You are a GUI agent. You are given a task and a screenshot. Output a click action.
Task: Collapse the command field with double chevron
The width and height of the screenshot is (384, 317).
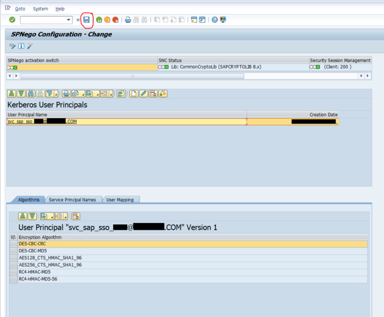[78, 20]
